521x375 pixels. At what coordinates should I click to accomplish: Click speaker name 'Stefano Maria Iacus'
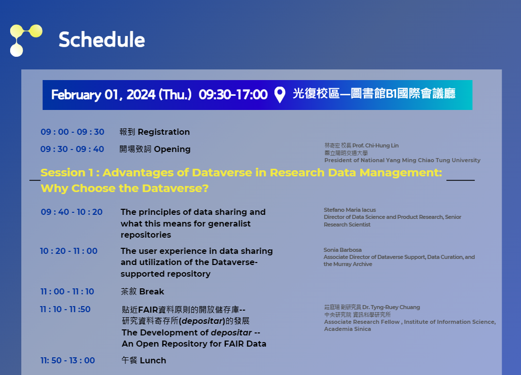click(x=350, y=210)
